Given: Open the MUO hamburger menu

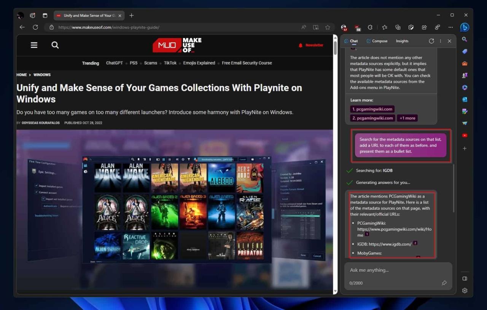Looking at the screenshot, I should click(34, 45).
